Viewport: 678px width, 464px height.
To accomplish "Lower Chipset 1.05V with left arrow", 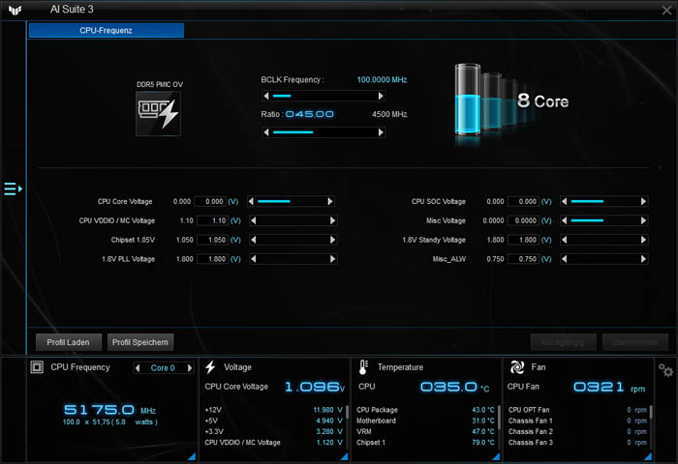I will [x=254, y=240].
